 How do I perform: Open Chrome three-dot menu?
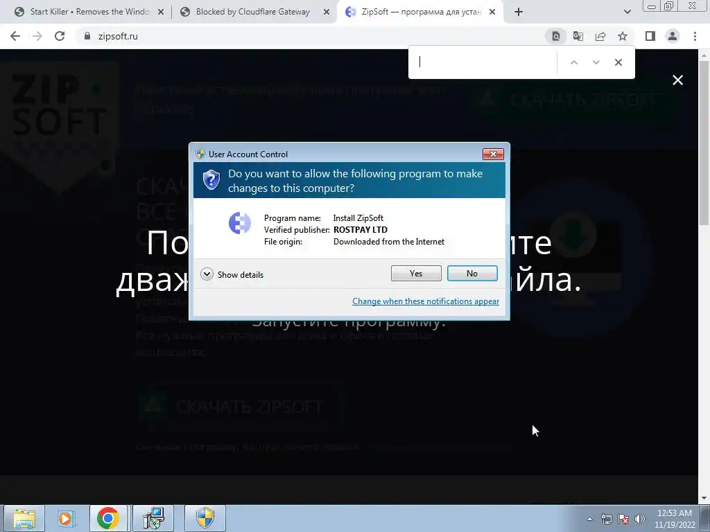pyautogui.click(x=695, y=36)
